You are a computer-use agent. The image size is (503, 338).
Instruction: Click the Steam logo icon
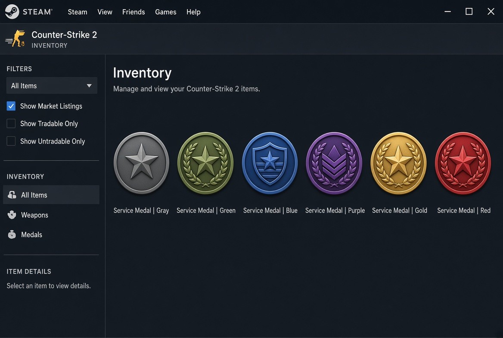tap(12, 12)
